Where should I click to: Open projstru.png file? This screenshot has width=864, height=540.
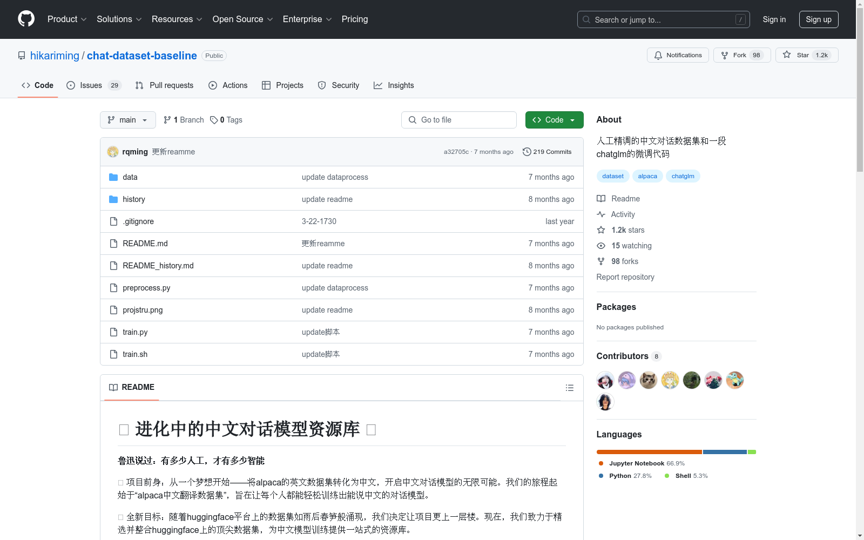click(143, 310)
